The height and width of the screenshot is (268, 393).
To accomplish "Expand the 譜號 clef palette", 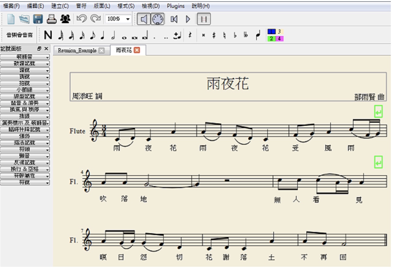I will tap(25, 70).
